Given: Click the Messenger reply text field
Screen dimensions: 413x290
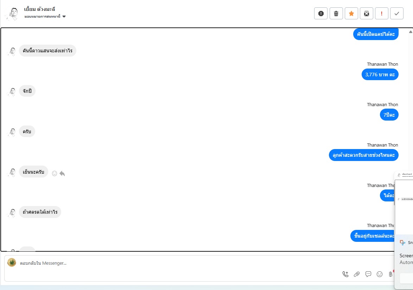Looking at the screenshot, I should point(176,263).
